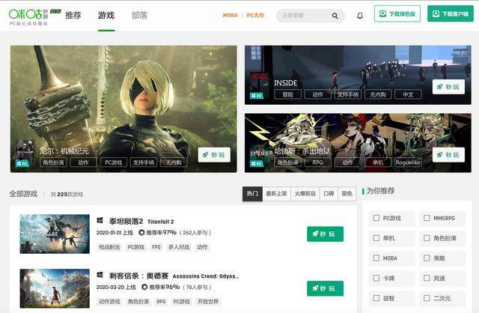
Task: Check the 角色扮演 filter checkbox
Action: click(427, 238)
